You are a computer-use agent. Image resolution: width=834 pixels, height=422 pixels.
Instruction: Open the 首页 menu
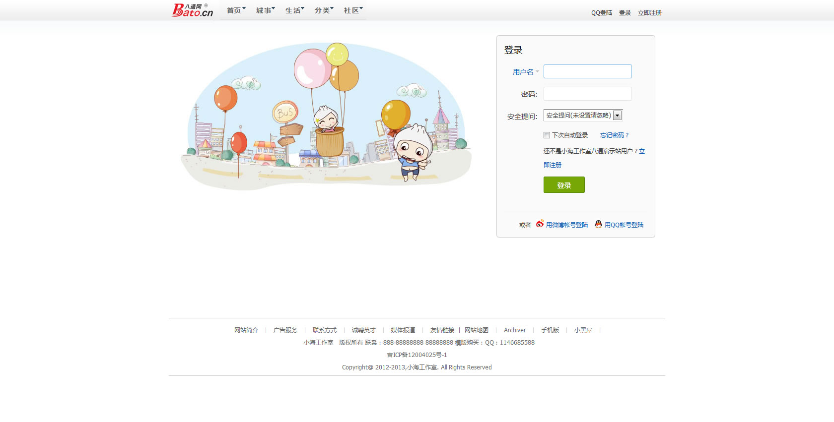(x=236, y=10)
